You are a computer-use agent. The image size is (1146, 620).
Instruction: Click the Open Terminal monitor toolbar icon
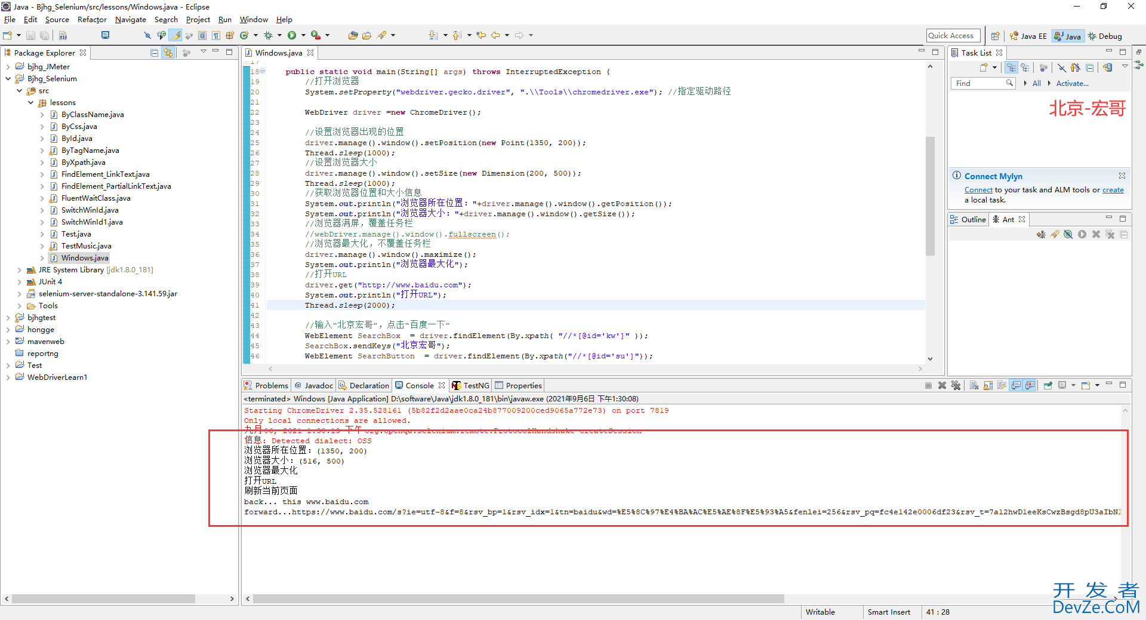105,36
